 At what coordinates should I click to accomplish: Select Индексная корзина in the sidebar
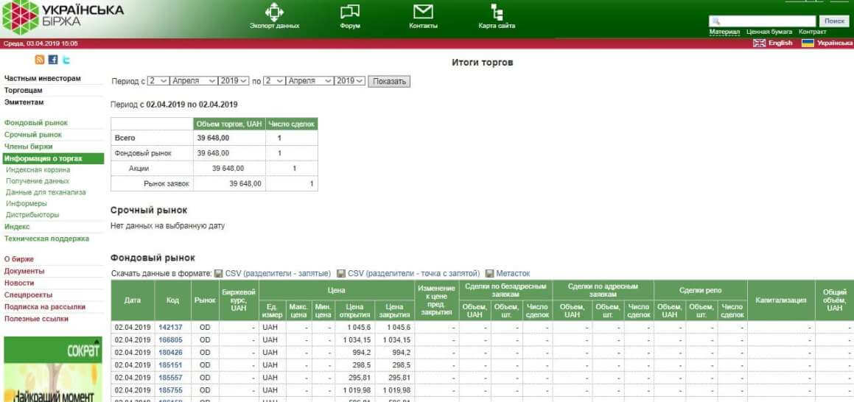(38, 169)
